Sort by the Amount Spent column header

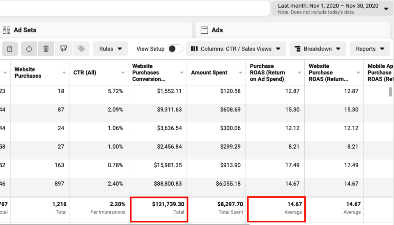209,72
